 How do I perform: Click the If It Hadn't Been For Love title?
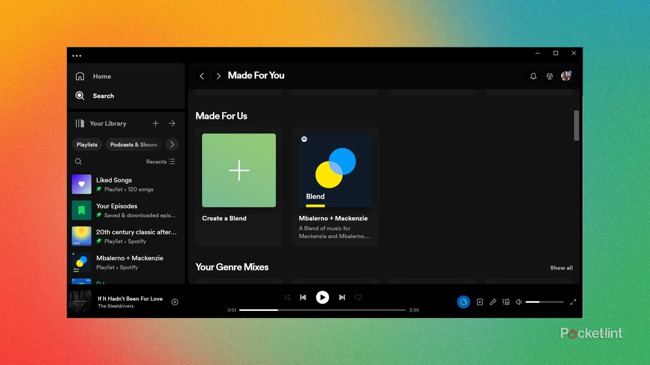coord(130,298)
